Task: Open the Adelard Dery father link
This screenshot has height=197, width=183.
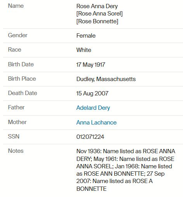Action: pos(93,108)
